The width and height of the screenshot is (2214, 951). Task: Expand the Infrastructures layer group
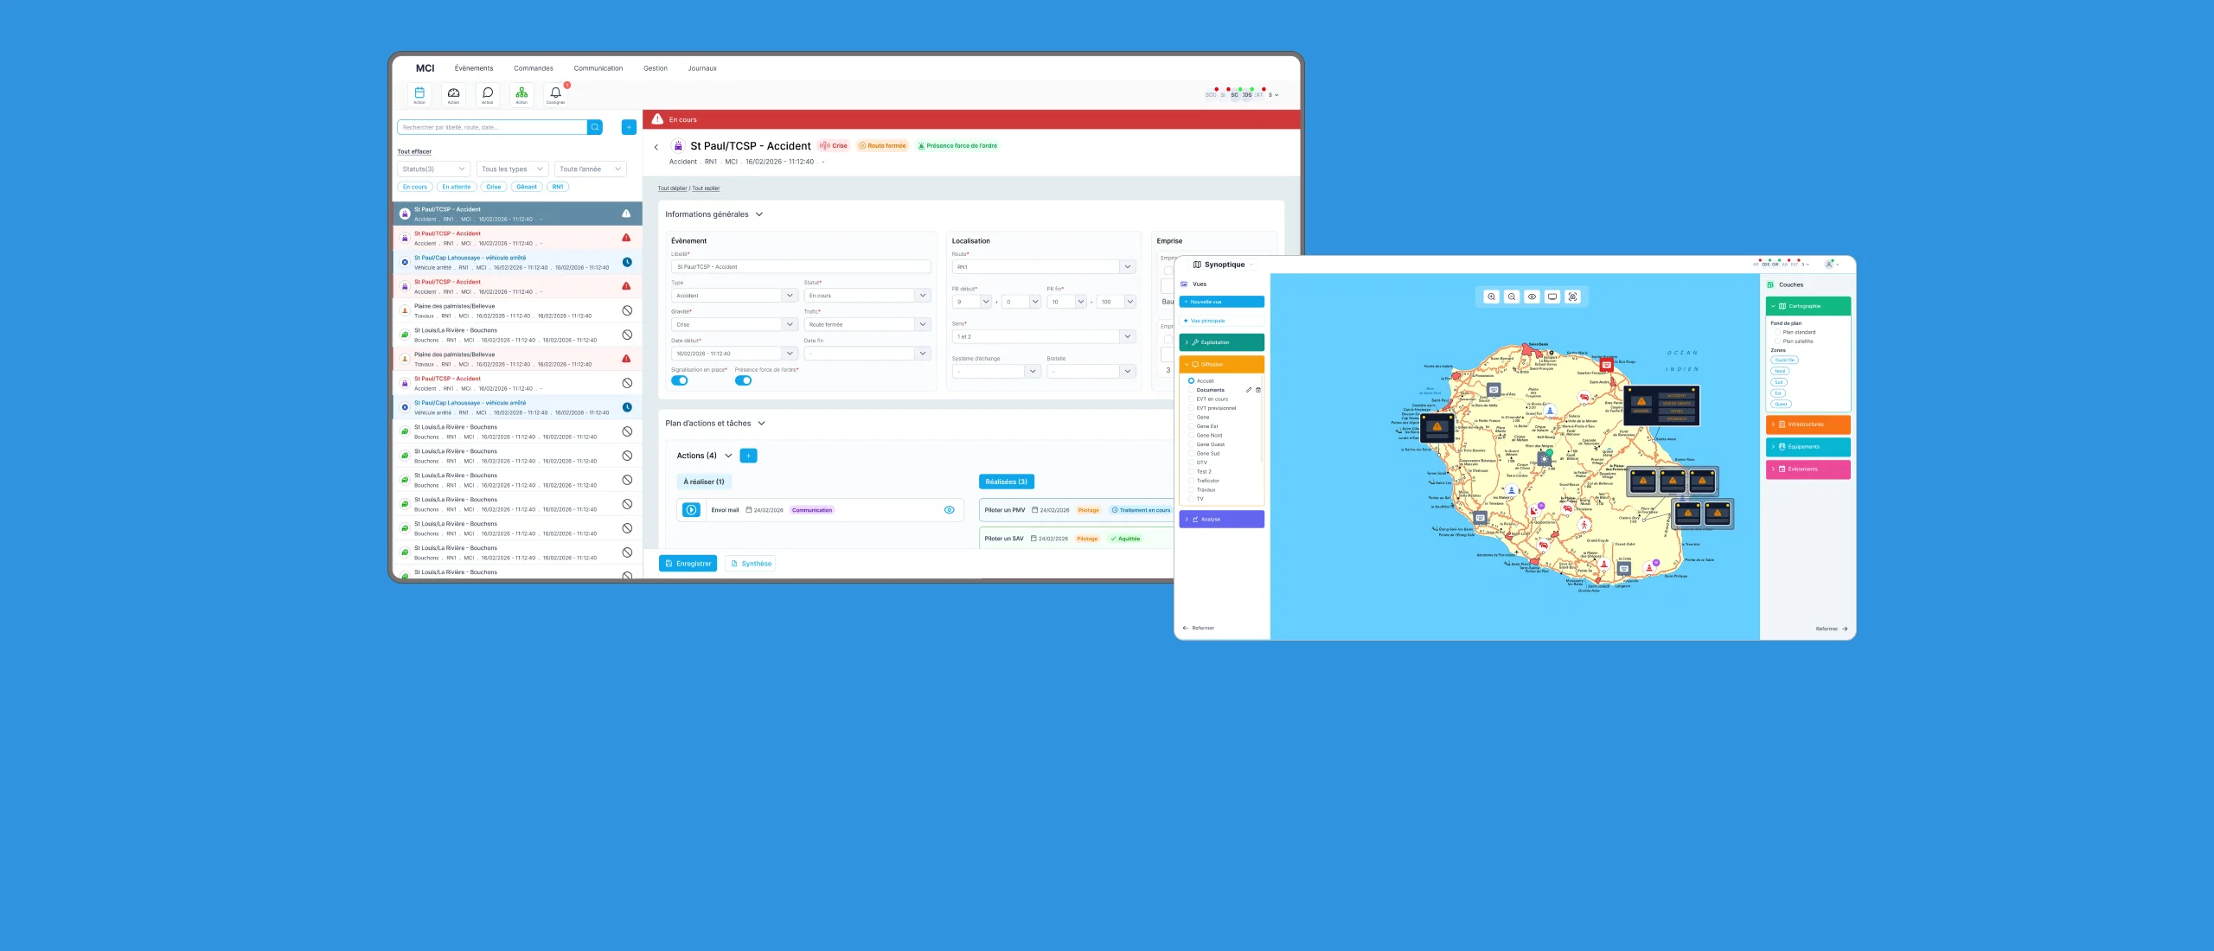[1808, 424]
